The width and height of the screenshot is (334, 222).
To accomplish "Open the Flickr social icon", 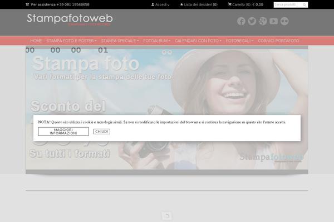I will [284, 21].
